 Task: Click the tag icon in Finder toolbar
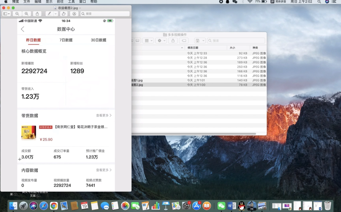184,41
